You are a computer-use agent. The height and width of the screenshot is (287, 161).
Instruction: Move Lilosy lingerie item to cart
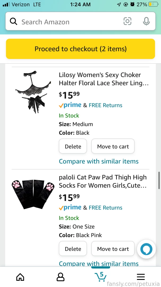[x=113, y=146]
